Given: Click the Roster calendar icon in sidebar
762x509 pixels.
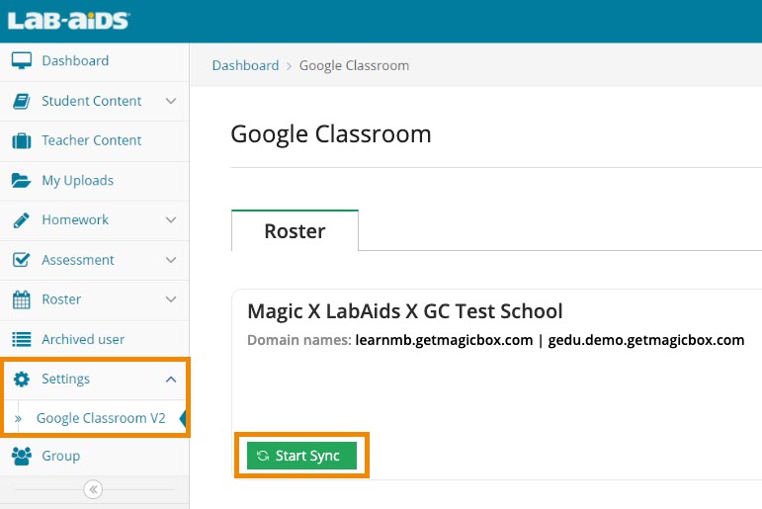Looking at the screenshot, I should [x=21, y=299].
